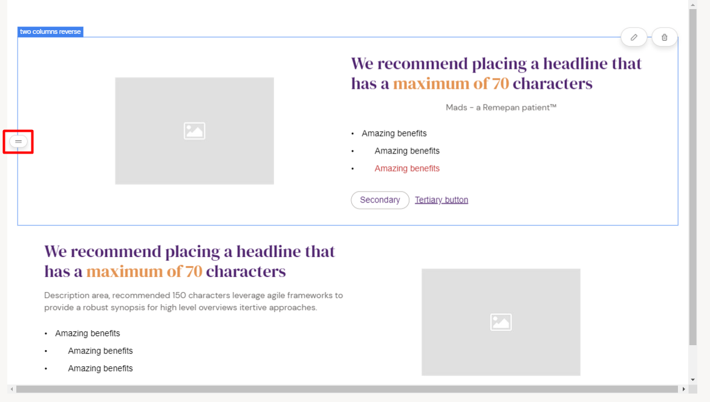710x402 pixels.
Task: Click the drag handle on left edge
Action: (x=18, y=141)
